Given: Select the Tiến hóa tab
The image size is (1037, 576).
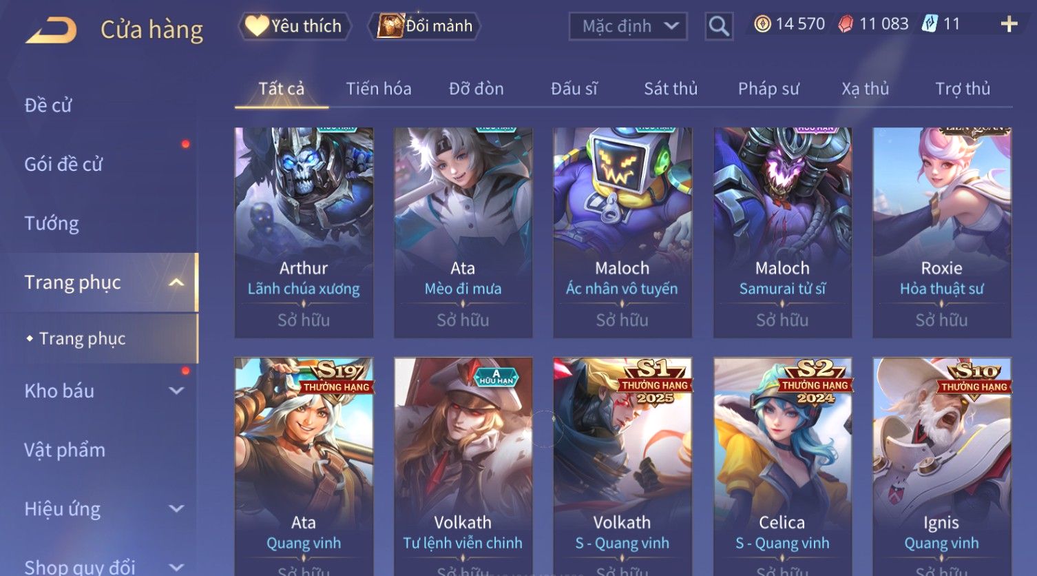Looking at the screenshot, I should click(x=379, y=89).
